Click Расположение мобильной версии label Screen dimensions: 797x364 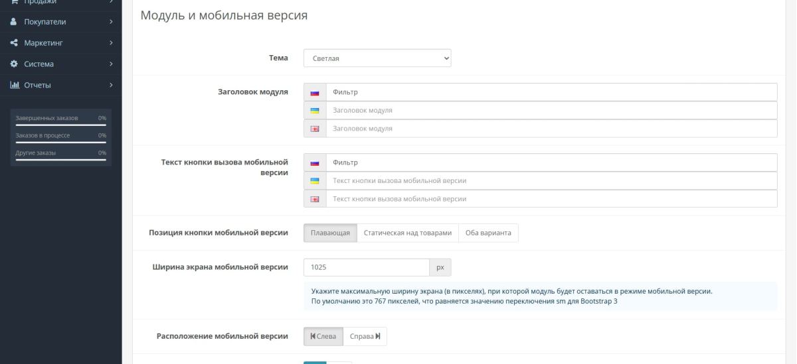(222, 336)
